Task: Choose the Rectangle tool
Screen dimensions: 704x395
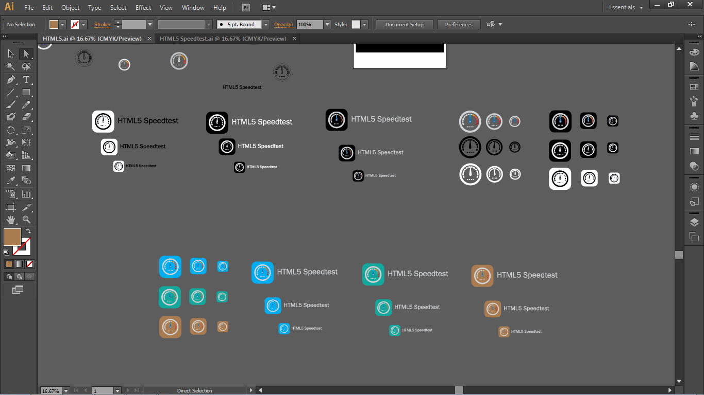Action: (26, 93)
